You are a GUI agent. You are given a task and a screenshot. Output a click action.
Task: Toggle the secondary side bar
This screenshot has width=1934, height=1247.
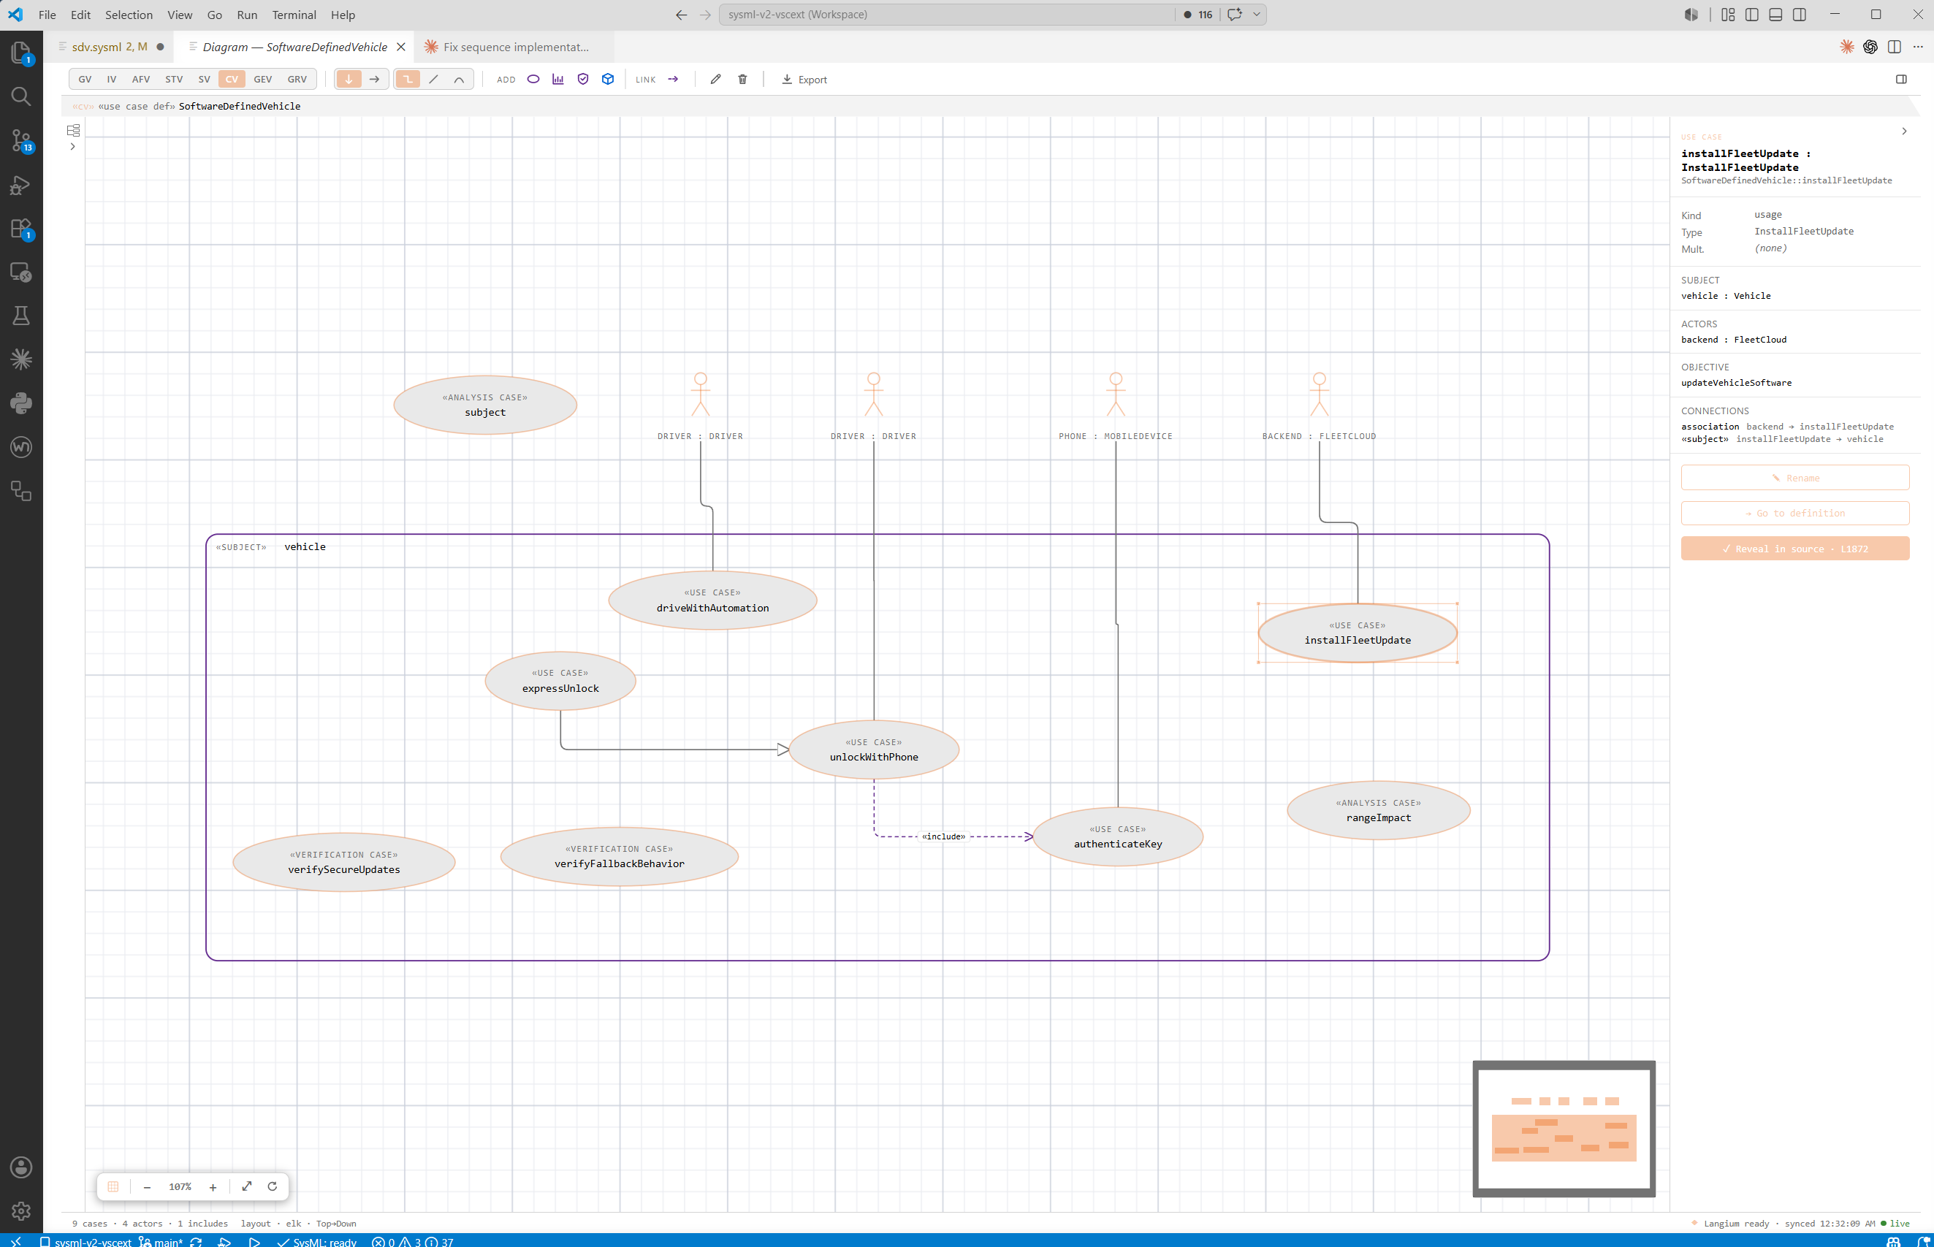pyautogui.click(x=1800, y=15)
